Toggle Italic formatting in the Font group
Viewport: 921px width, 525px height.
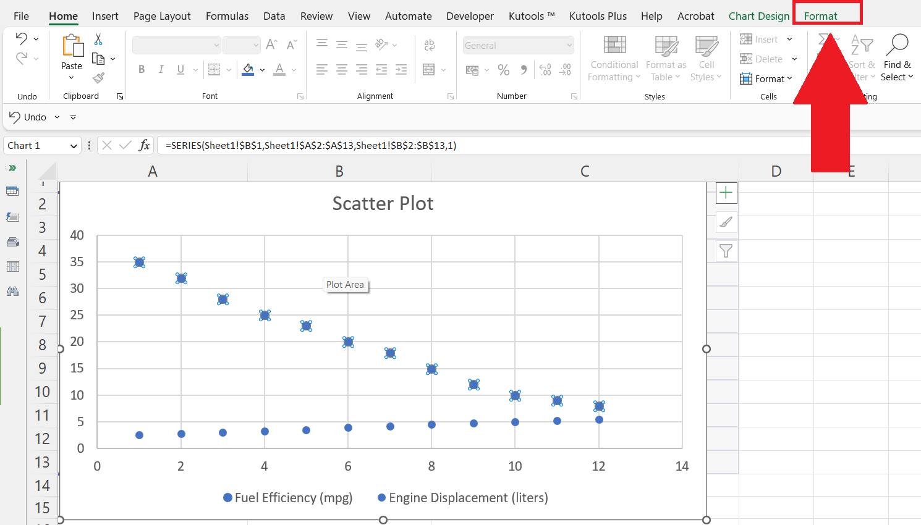[161, 69]
